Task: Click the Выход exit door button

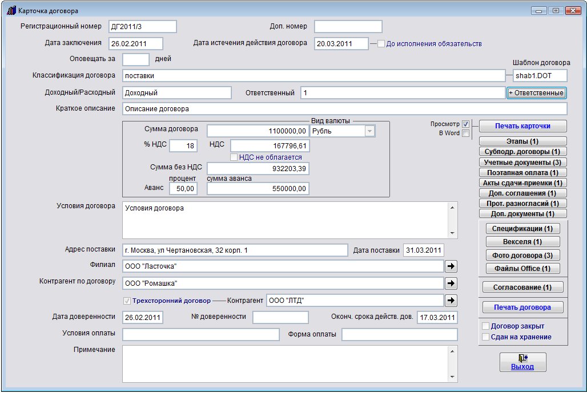Action: pos(522,362)
